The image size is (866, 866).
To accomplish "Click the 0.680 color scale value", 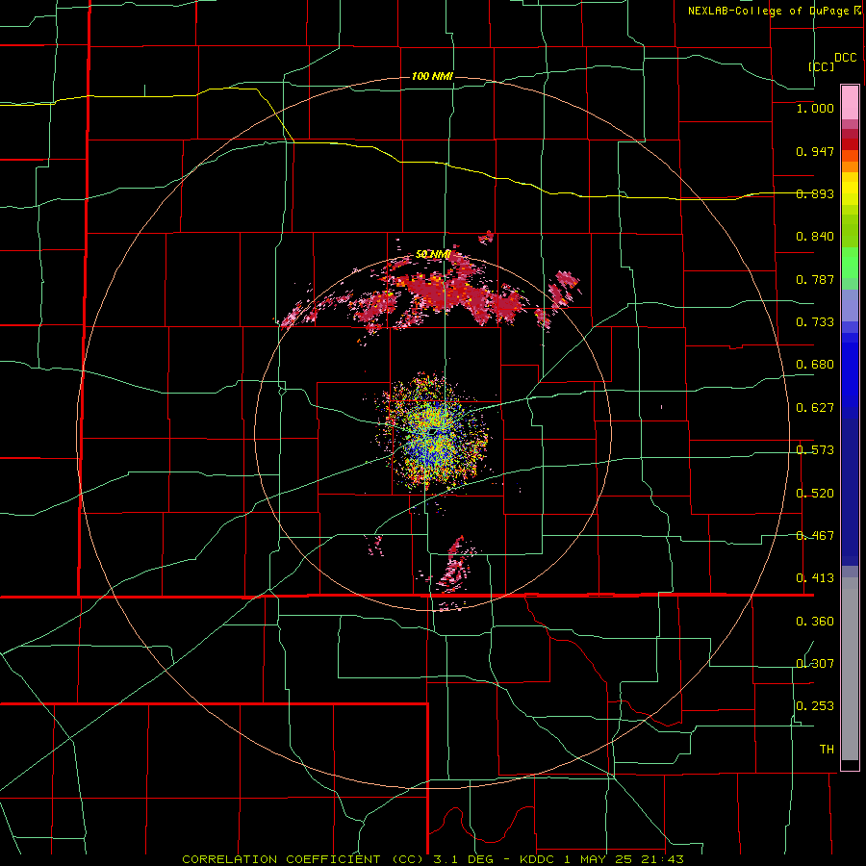I will pos(815,365).
